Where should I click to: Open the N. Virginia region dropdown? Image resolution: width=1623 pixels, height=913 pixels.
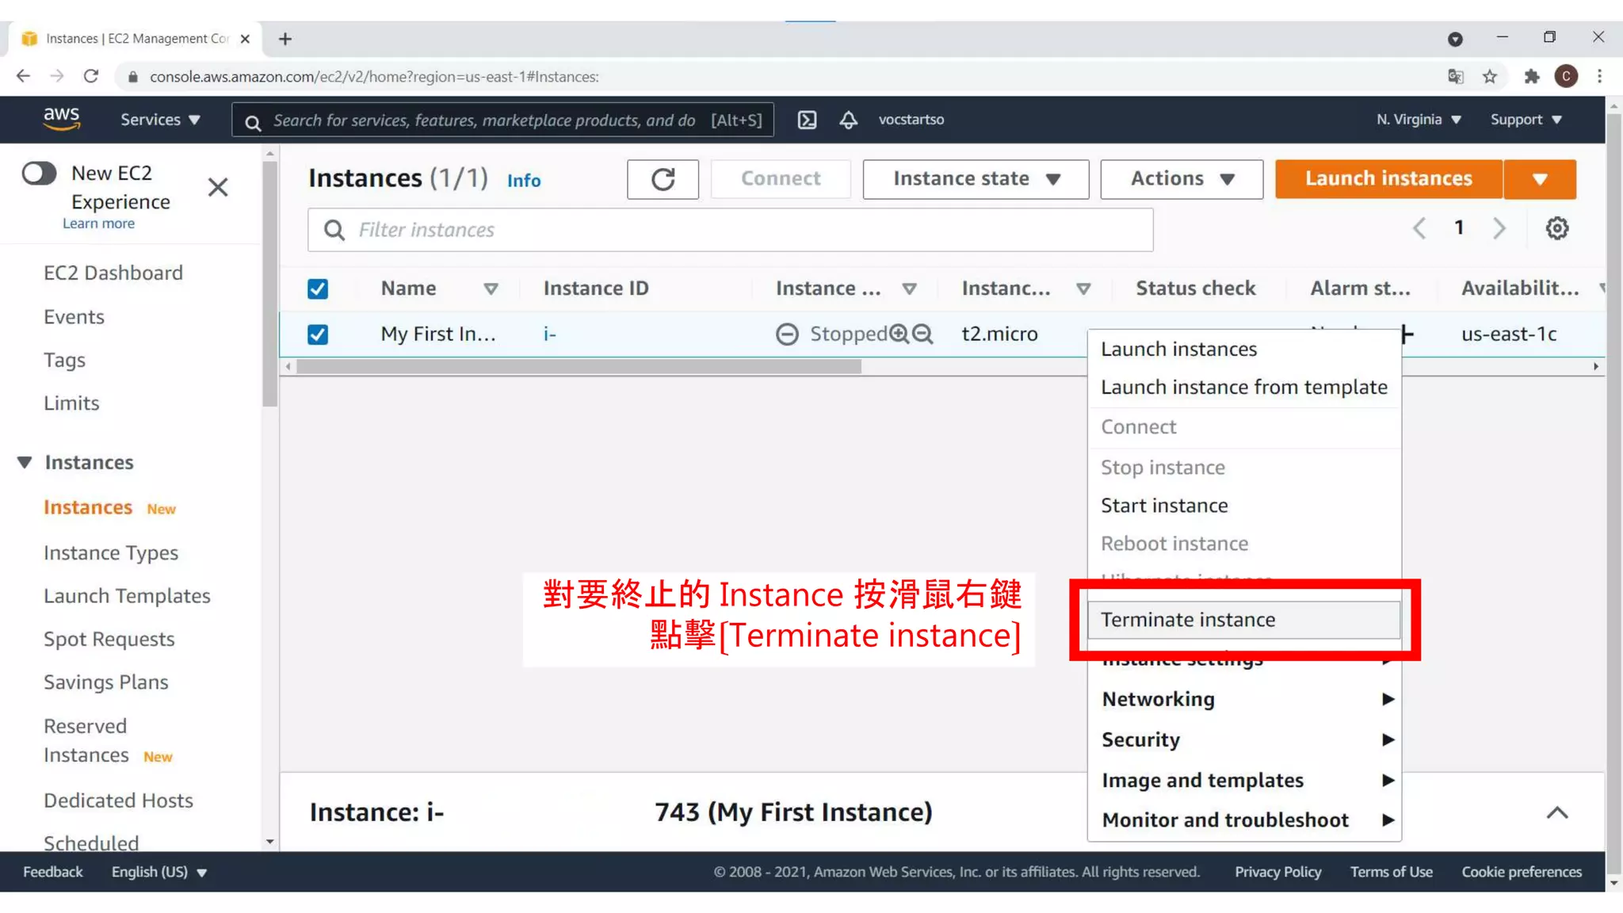tap(1419, 120)
